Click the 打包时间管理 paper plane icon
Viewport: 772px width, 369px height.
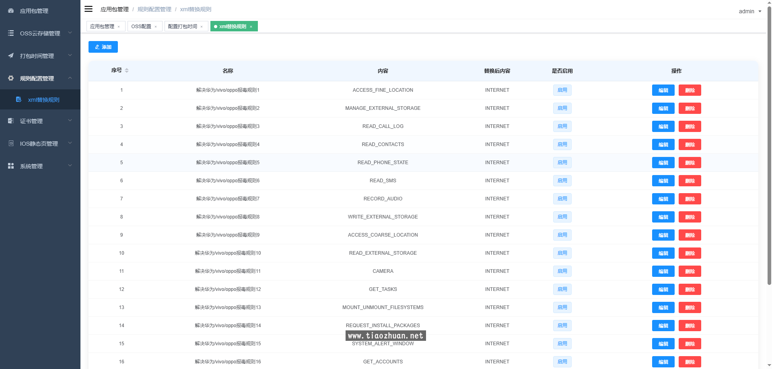click(x=11, y=56)
